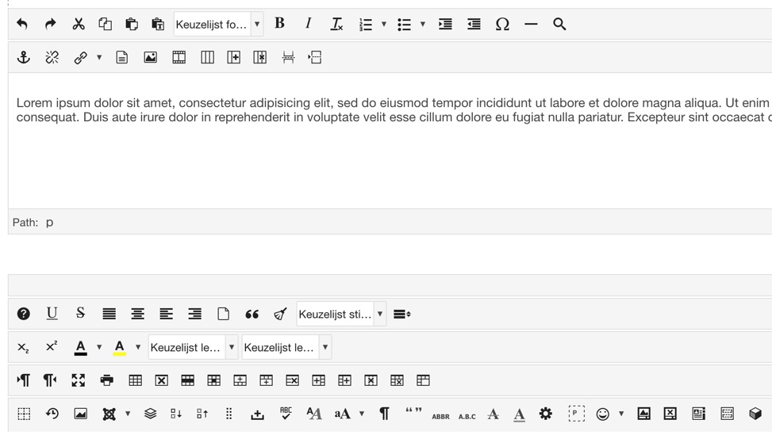The height and width of the screenshot is (439, 772).
Task: Toggle numbered list button
Action: pyautogui.click(x=366, y=24)
